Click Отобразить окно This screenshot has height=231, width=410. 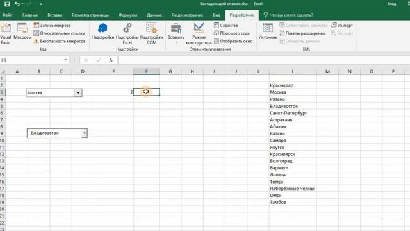tap(233, 41)
